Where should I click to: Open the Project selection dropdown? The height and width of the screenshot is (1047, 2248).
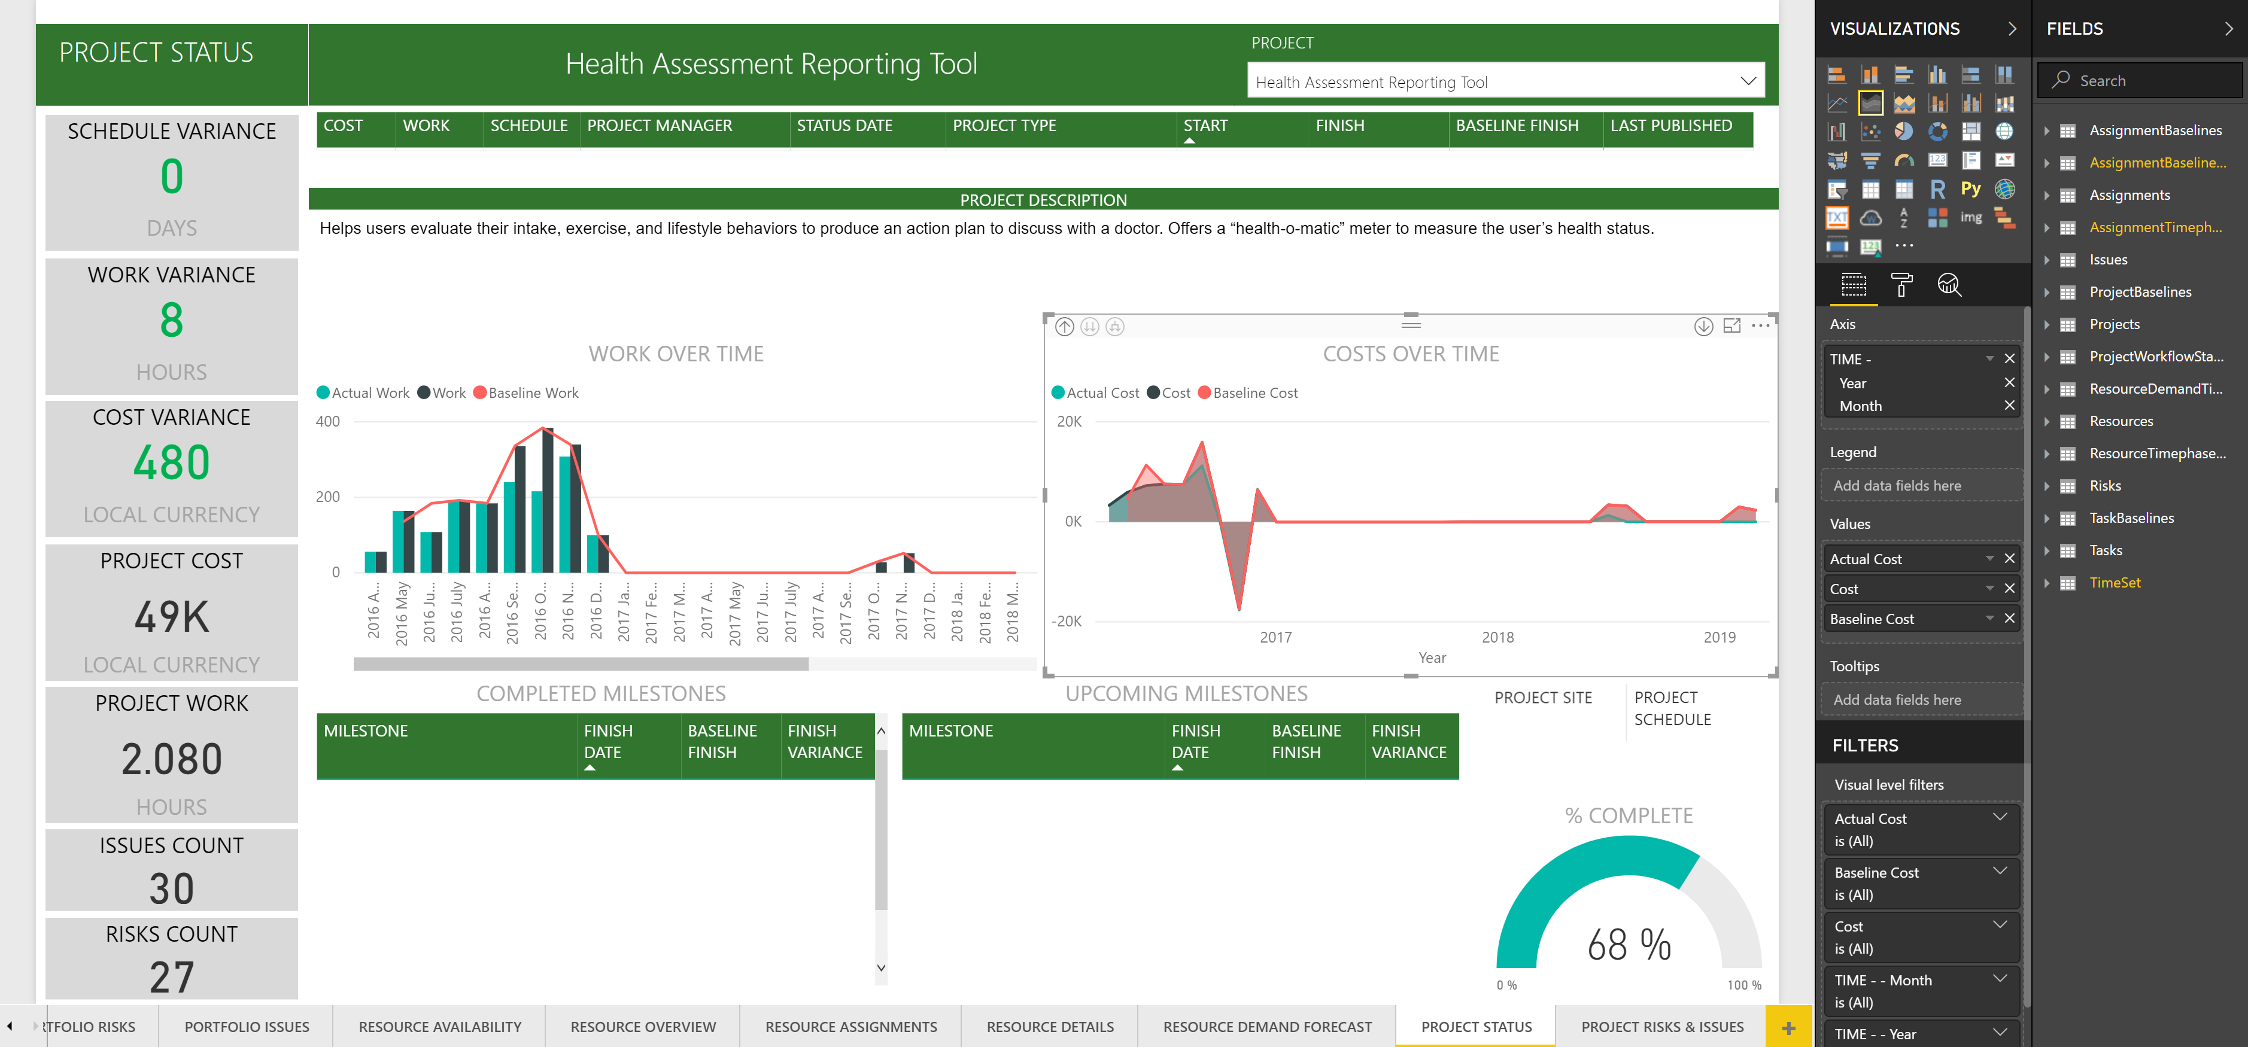click(x=1749, y=81)
